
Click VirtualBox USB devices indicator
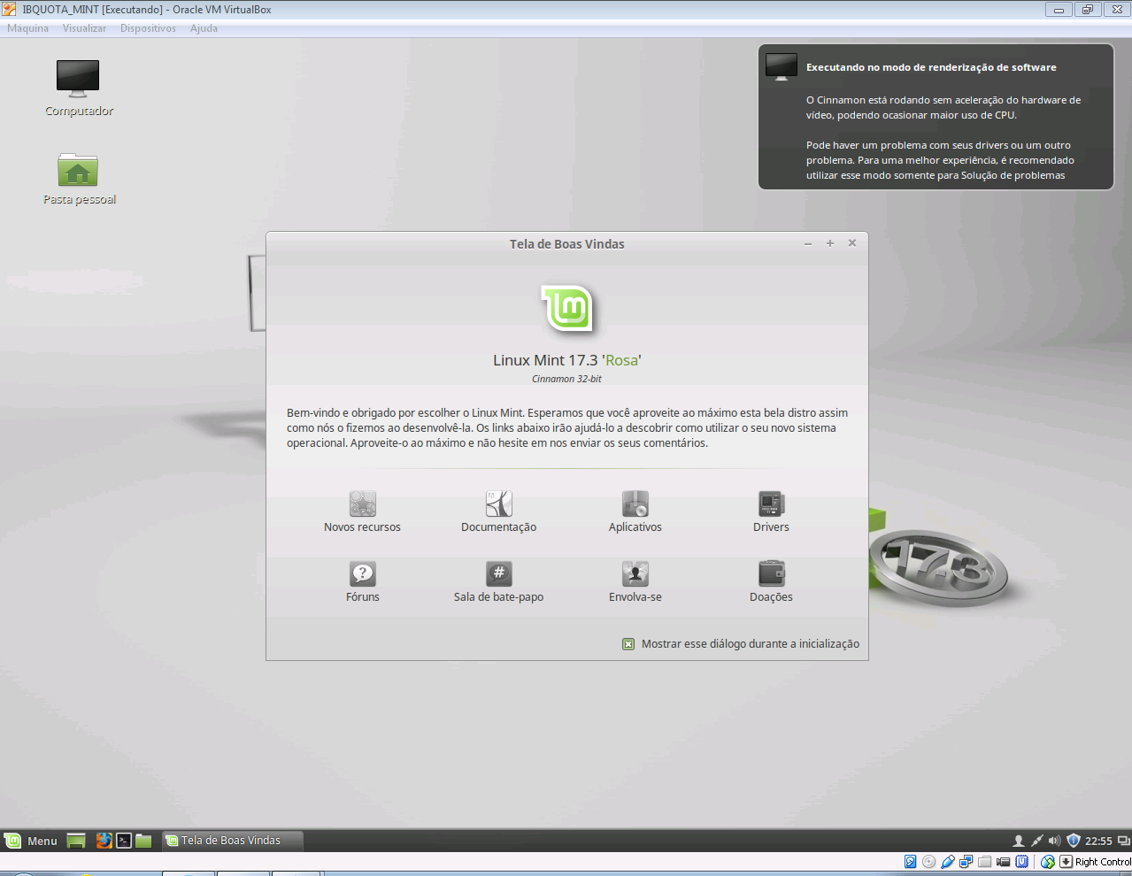pos(948,862)
